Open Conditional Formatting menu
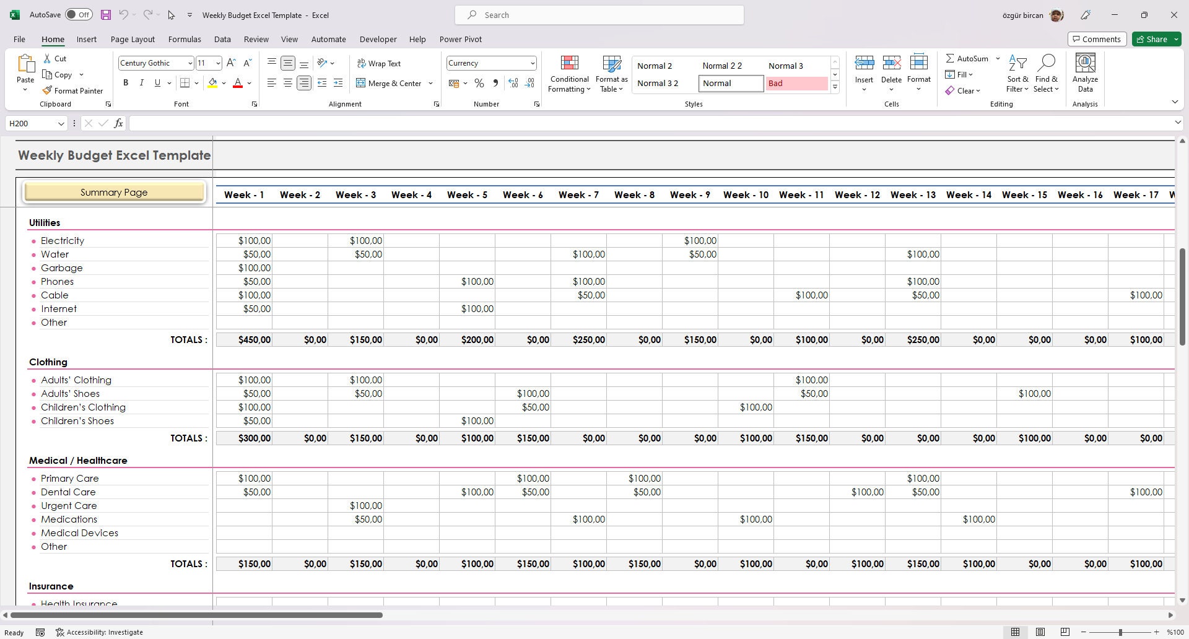Image resolution: width=1189 pixels, height=639 pixels. coord(569,74)
